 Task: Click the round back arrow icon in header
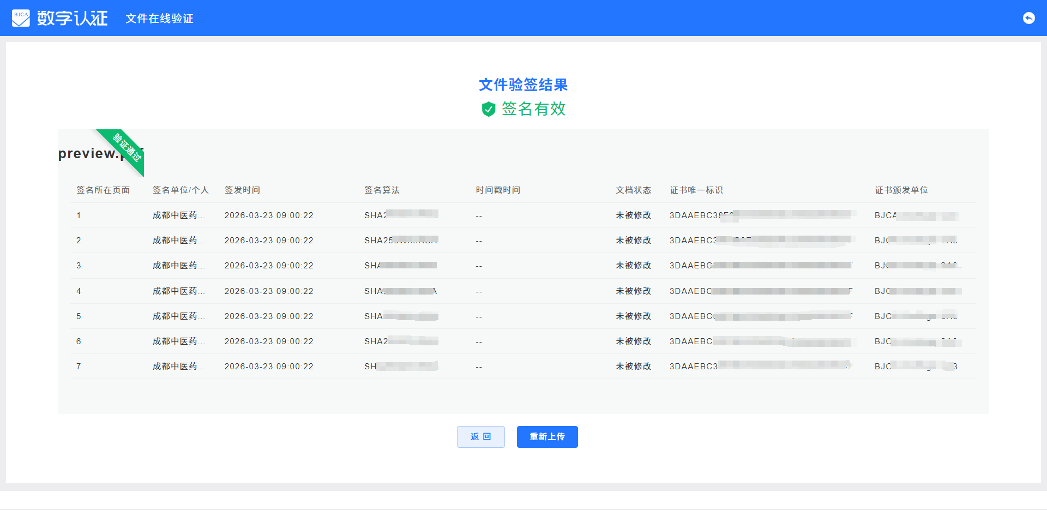click(1028, 18)
